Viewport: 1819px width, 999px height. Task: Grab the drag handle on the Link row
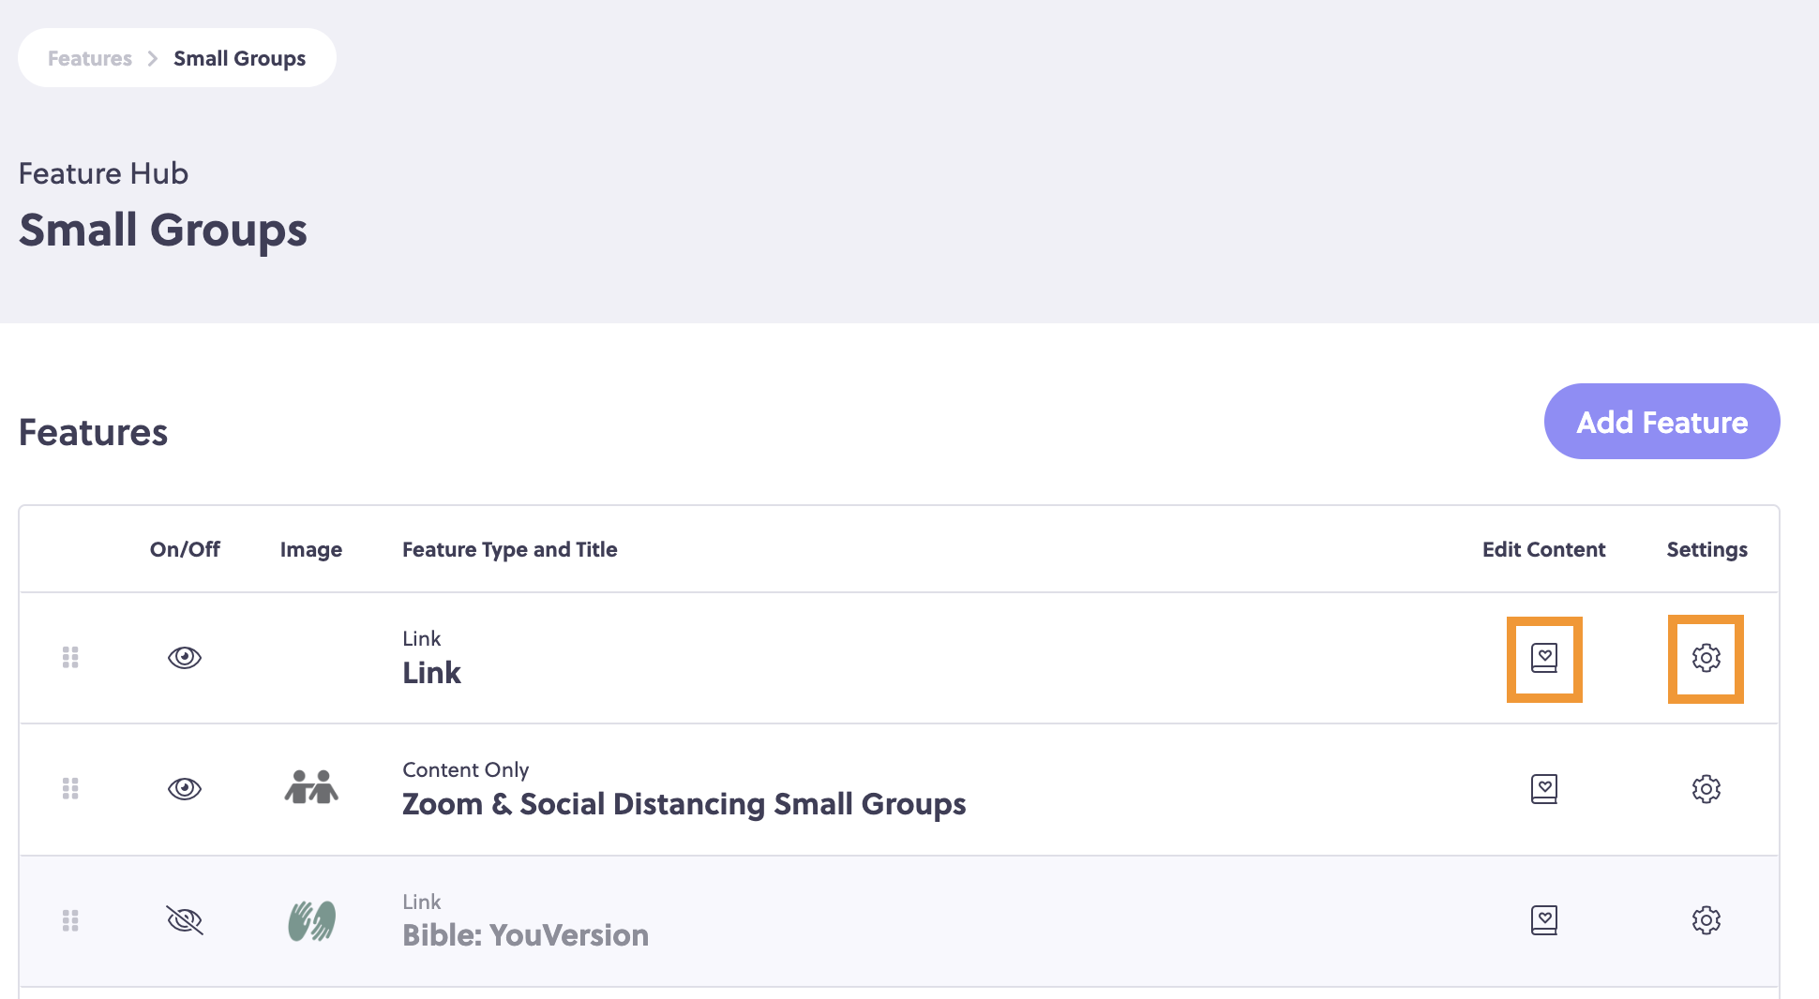click(70, 658)
